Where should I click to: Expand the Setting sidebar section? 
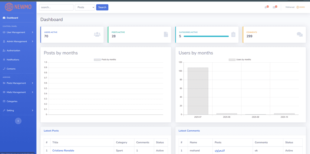click(x=18, y=110)
